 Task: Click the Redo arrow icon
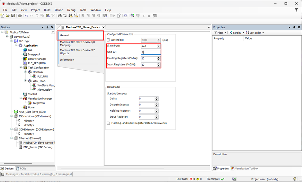(31, 16)
